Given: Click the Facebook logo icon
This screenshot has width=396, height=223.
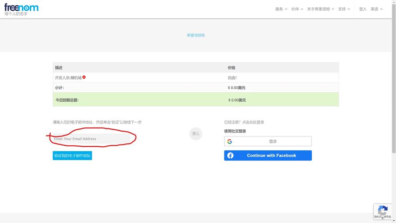Looking at the screenshot, I should point(230,156).
